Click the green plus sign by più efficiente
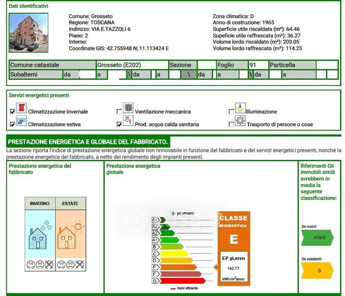Viewport: 345px width, 296px height. pos(173,214)
